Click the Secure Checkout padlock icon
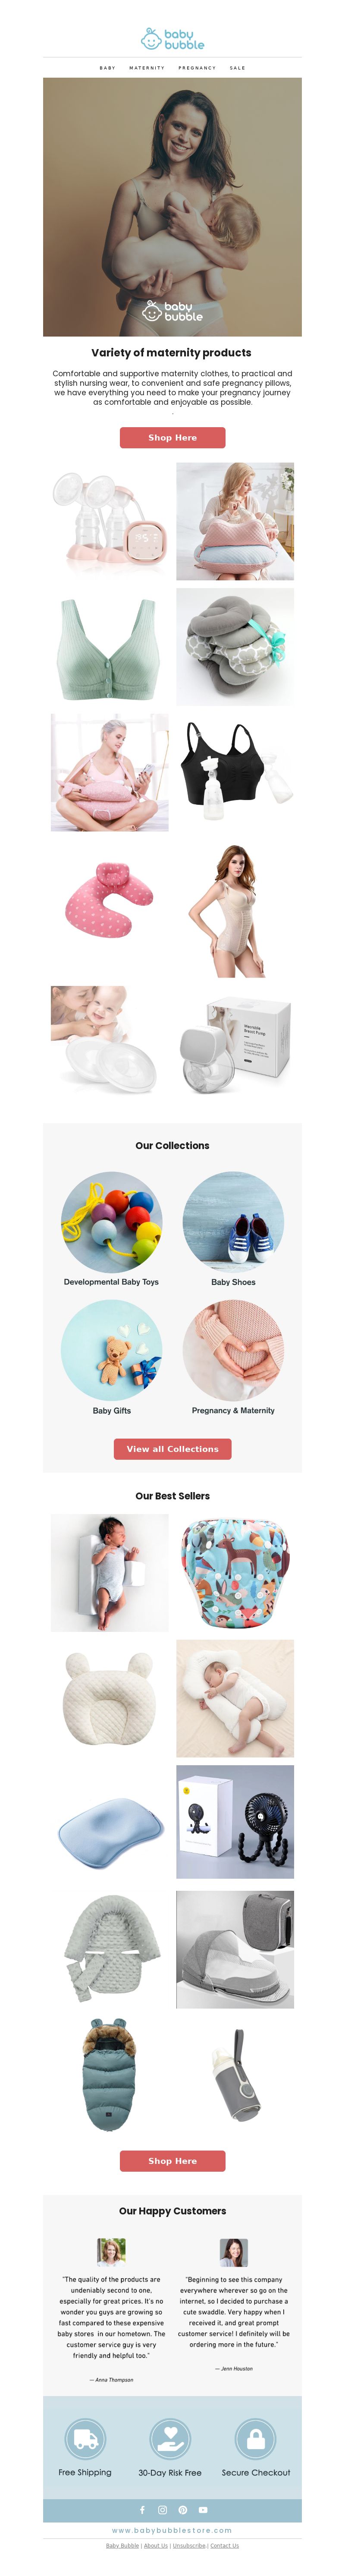The height and width of the screenshot is (2576, 345). (x=256, y=2439)
